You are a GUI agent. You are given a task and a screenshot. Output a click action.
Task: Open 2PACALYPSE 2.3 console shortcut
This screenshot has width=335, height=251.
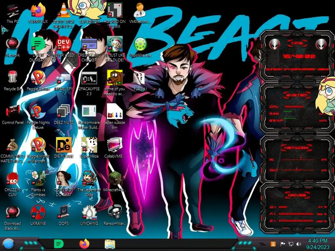point(89,84)
